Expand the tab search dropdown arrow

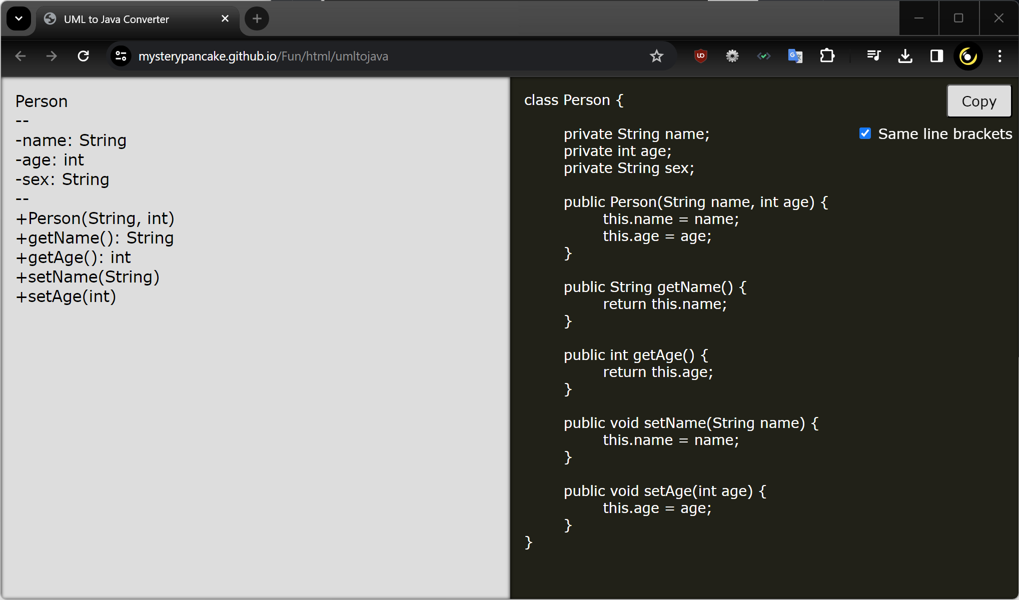pyautogui.click(x=19, y=19)
